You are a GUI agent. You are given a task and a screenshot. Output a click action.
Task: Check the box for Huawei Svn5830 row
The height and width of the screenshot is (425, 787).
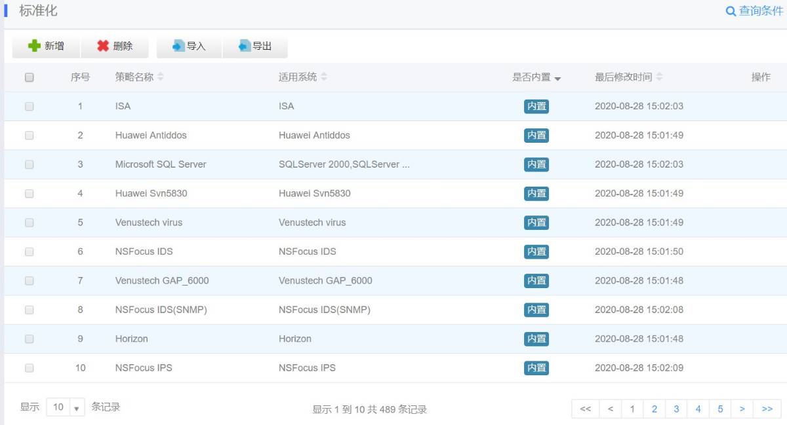point(29,193)
